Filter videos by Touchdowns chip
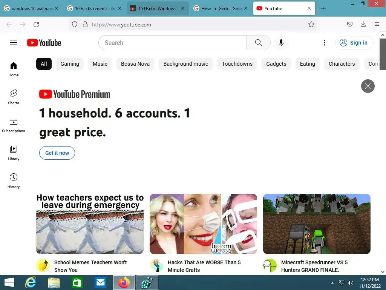Image resolution: width=386 pixels, height=290 pixels. click(237, 64)
